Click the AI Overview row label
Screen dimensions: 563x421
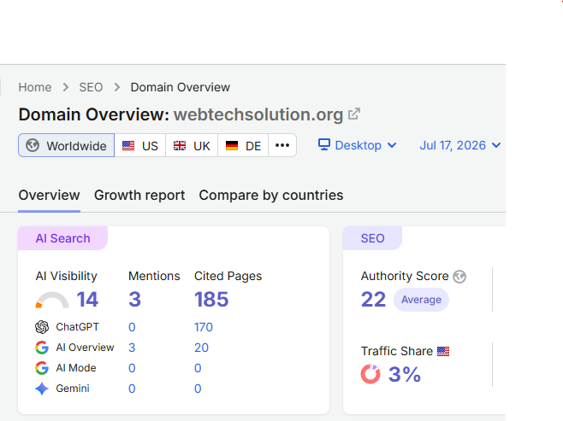[85, 348]
